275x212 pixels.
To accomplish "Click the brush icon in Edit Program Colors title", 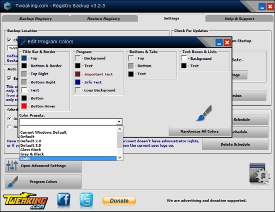I will [x=23, y=42].
